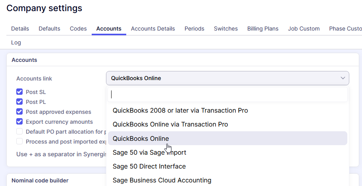362x186 pixels.
Task: Go to the Accounts Details tab
Action: 153,29
